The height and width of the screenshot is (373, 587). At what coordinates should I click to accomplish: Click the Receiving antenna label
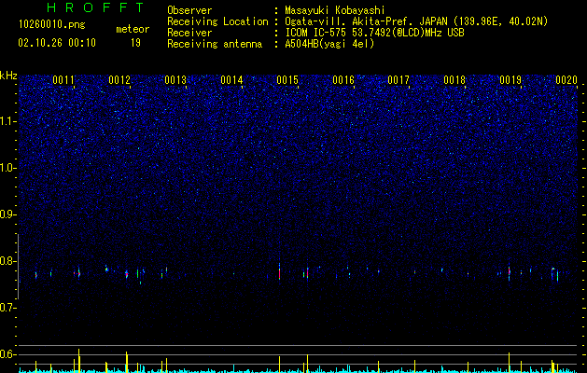click(215, 44)
